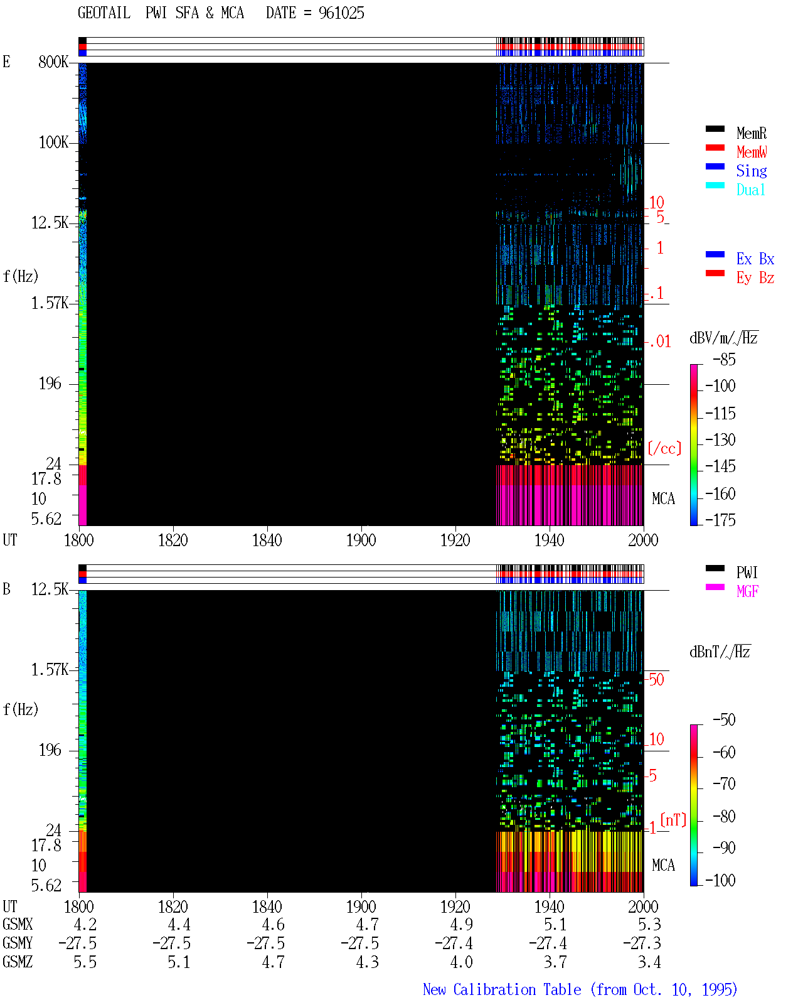Click the '100K' E-panel frequency label
Image resolution: width=803 pixels, height=1000 pixels.
(x=53, y=142)
